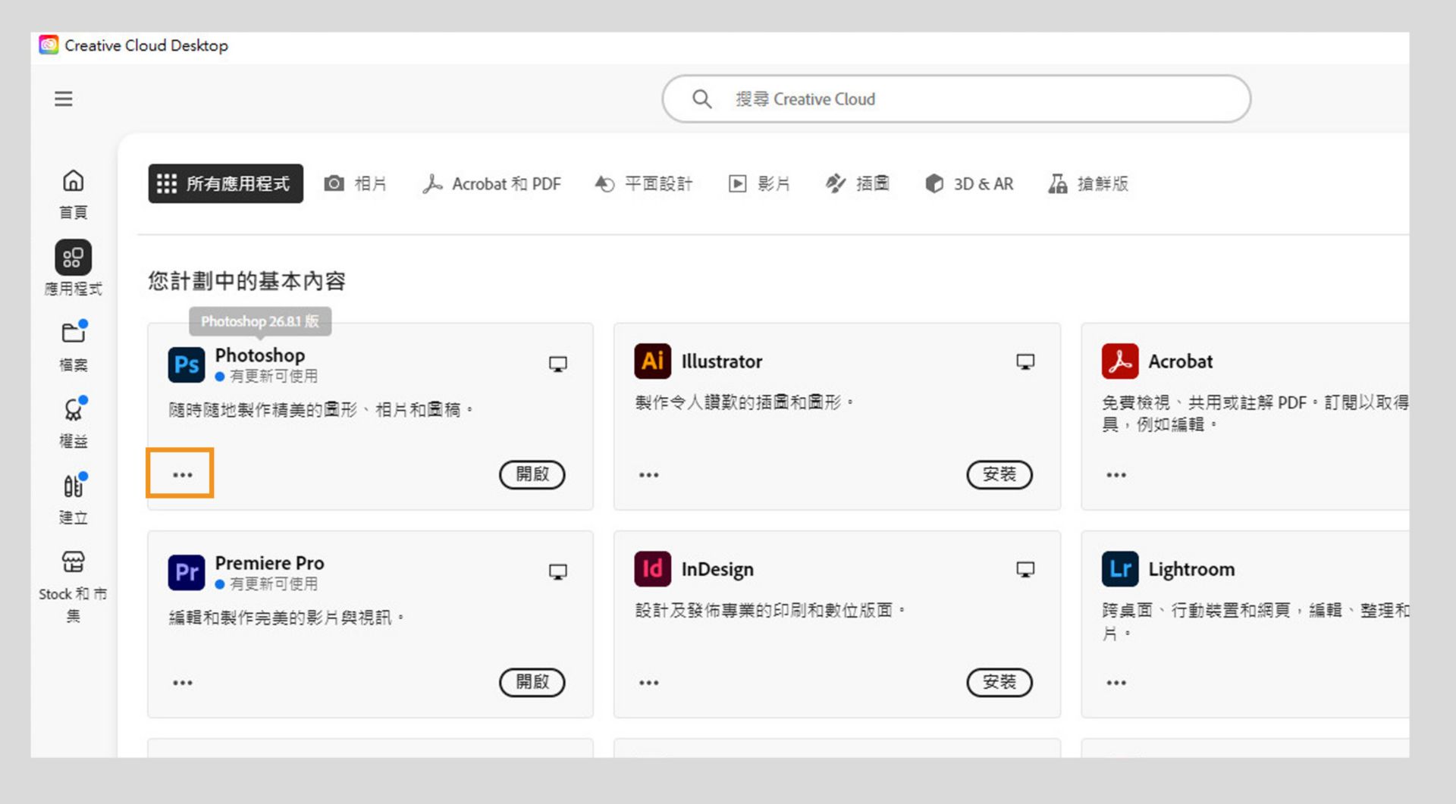Click the 您計劃中的基本內容 section heading
This screenshot has width=1456, height=804.
tap(246, 281)
